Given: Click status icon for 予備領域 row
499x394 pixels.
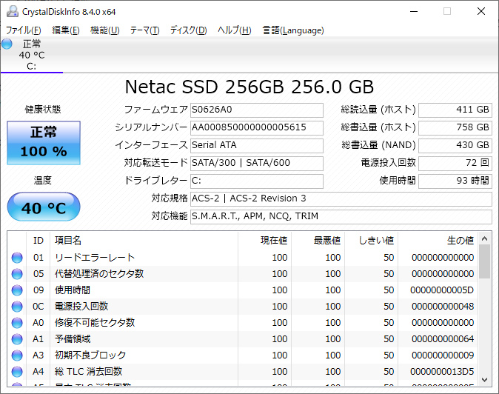Looking at the screenshot, I should 17,339.
